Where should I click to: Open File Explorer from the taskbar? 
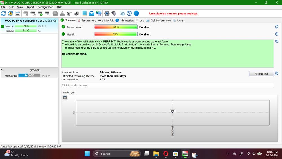click(x=156, y=154)
